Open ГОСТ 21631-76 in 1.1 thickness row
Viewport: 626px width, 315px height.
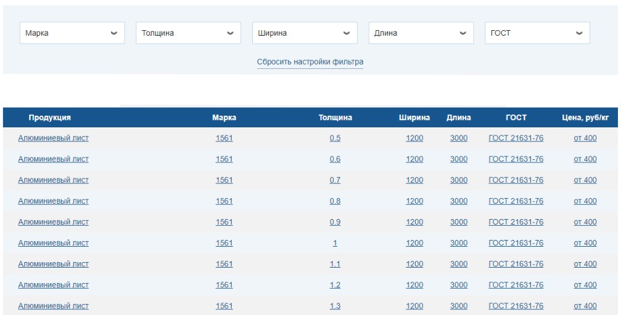pyautogui.click(x=516, y=264)
